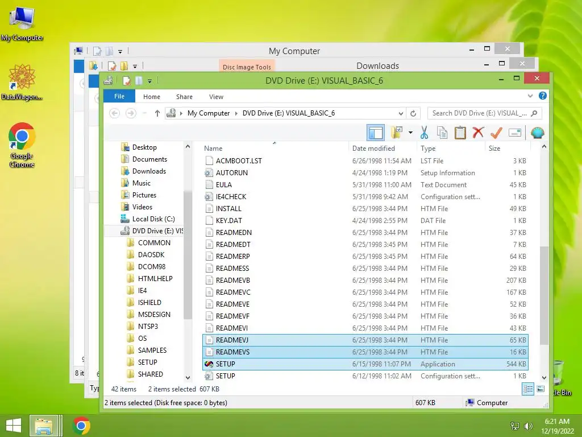
Task: Select Local Disk (C:) in navigation pane
Action: pos(153,219)
